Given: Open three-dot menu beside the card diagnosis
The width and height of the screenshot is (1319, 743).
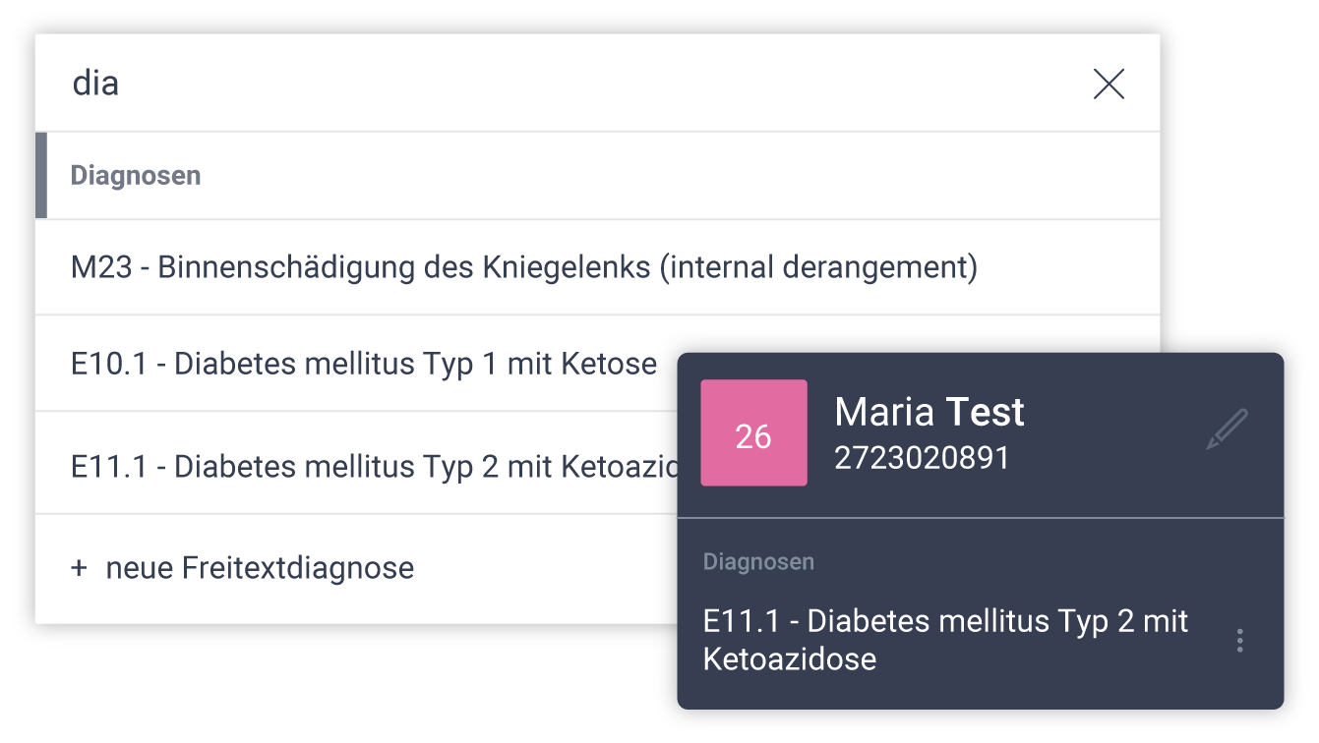Looking at the screenshot, I should (x=1239, y=641).
